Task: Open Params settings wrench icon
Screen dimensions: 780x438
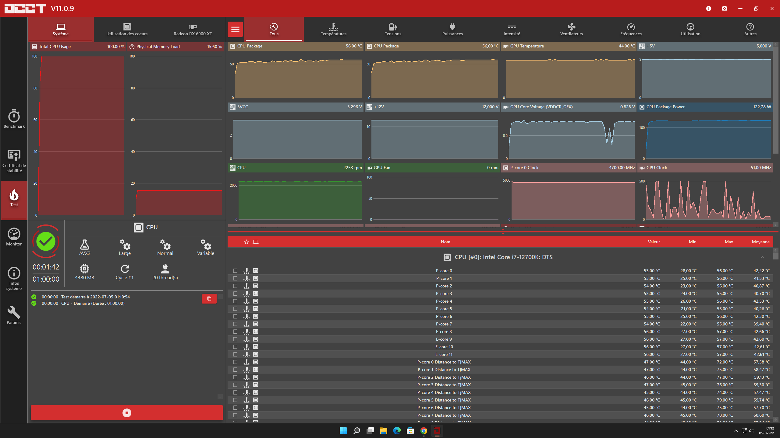Action: coord(14,315)
